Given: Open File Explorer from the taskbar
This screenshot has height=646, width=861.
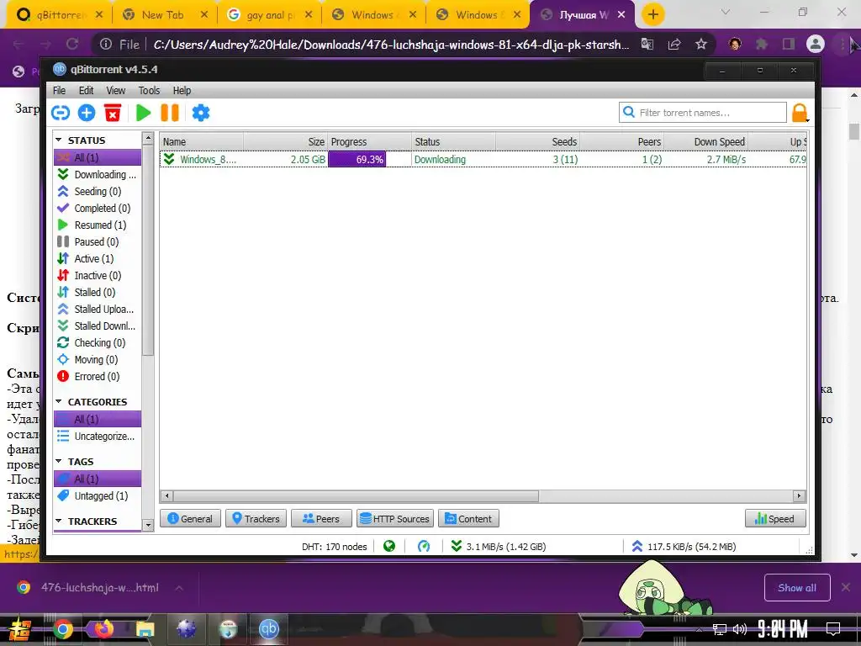Looking at the screenshot, I should click(145, 629).
